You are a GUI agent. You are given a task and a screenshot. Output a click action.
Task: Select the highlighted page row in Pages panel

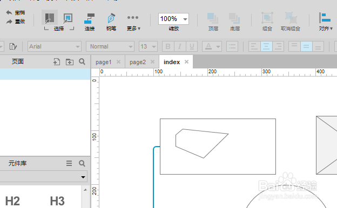[45, 74]
